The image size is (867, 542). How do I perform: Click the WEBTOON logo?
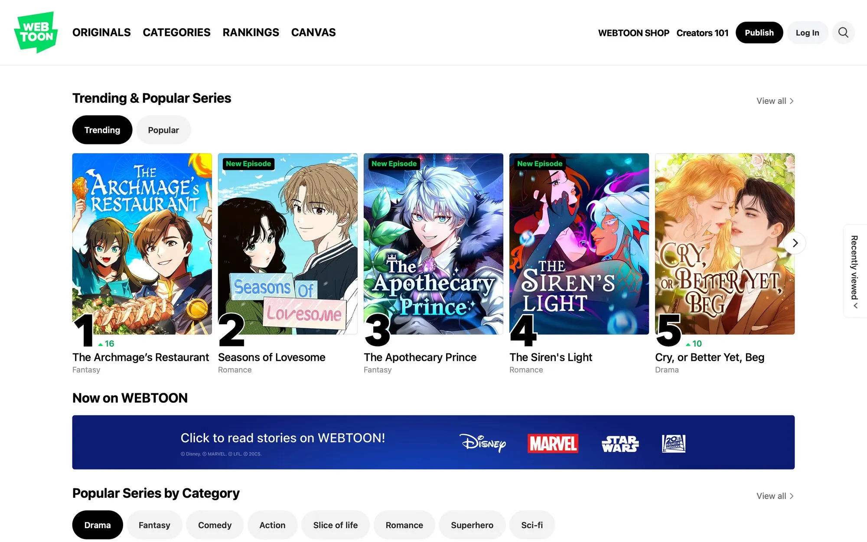(x=37, y=33)
